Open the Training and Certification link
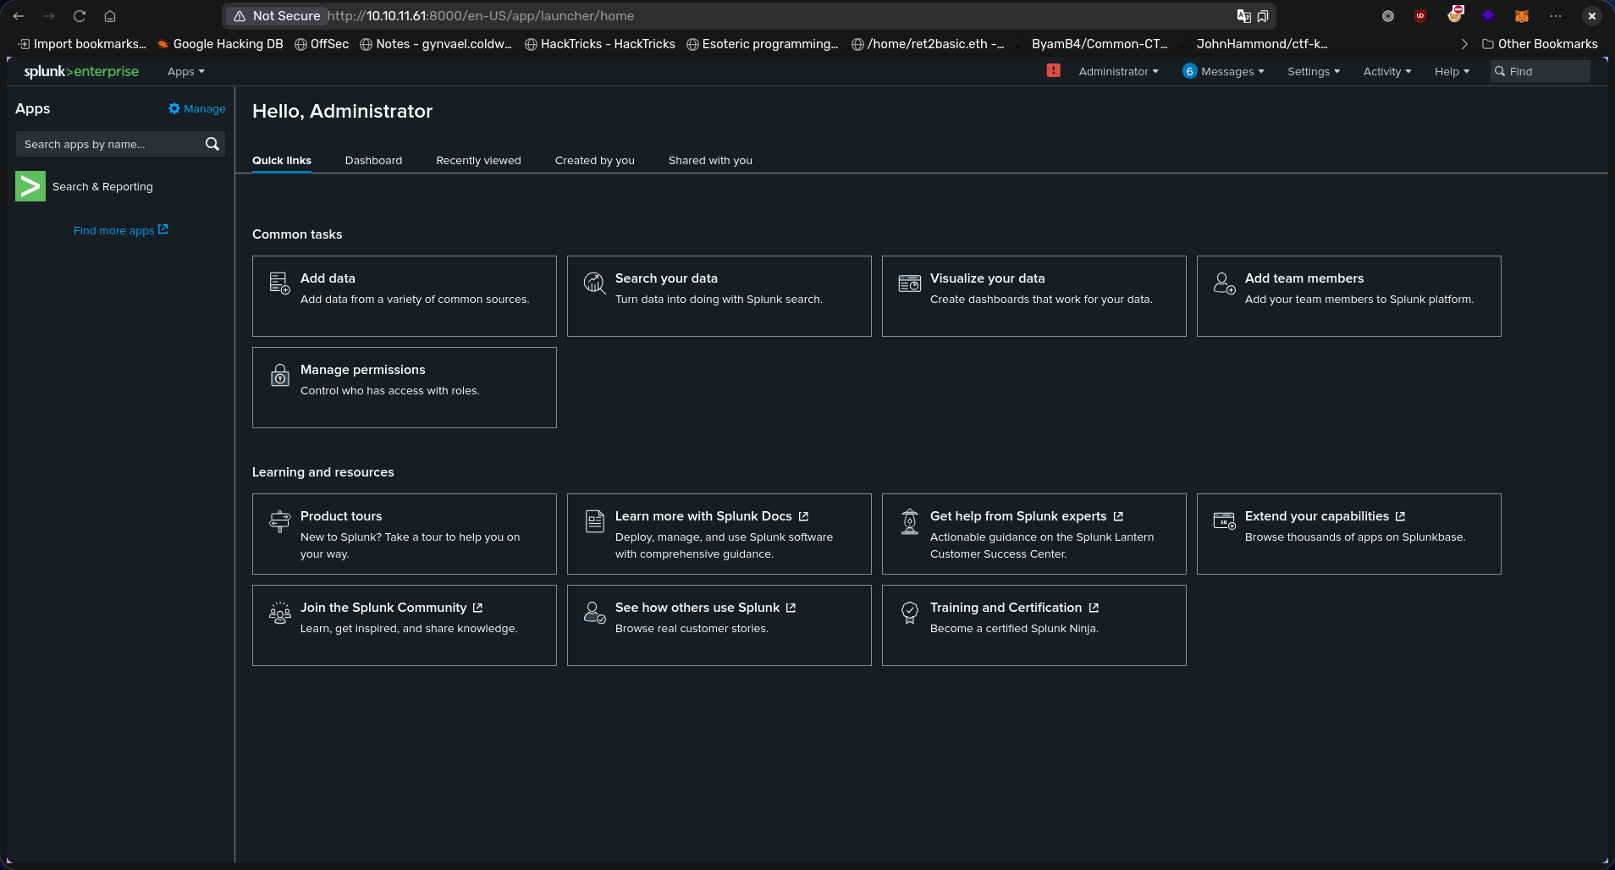 [x=1014, y=607]
